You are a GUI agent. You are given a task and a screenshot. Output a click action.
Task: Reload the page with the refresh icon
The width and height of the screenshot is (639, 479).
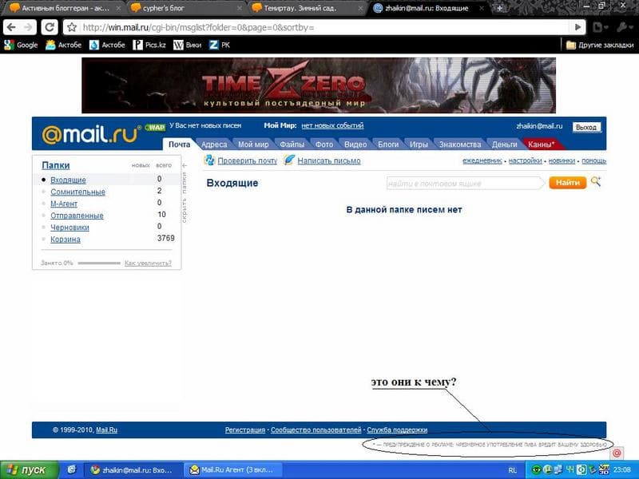click(50, 27)
